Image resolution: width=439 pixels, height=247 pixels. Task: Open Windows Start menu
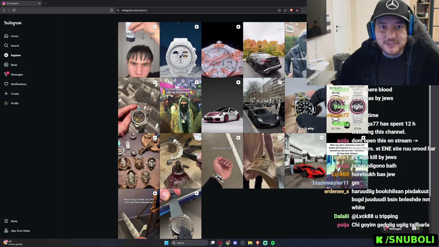166,243
